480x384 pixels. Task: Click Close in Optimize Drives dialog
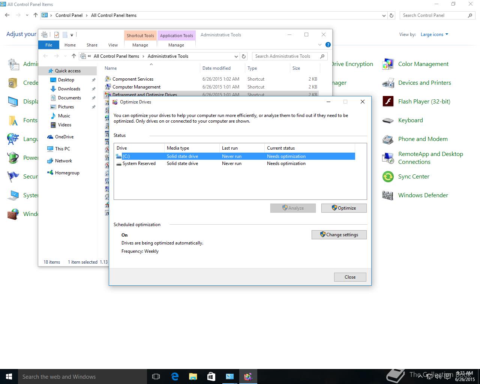350,277
